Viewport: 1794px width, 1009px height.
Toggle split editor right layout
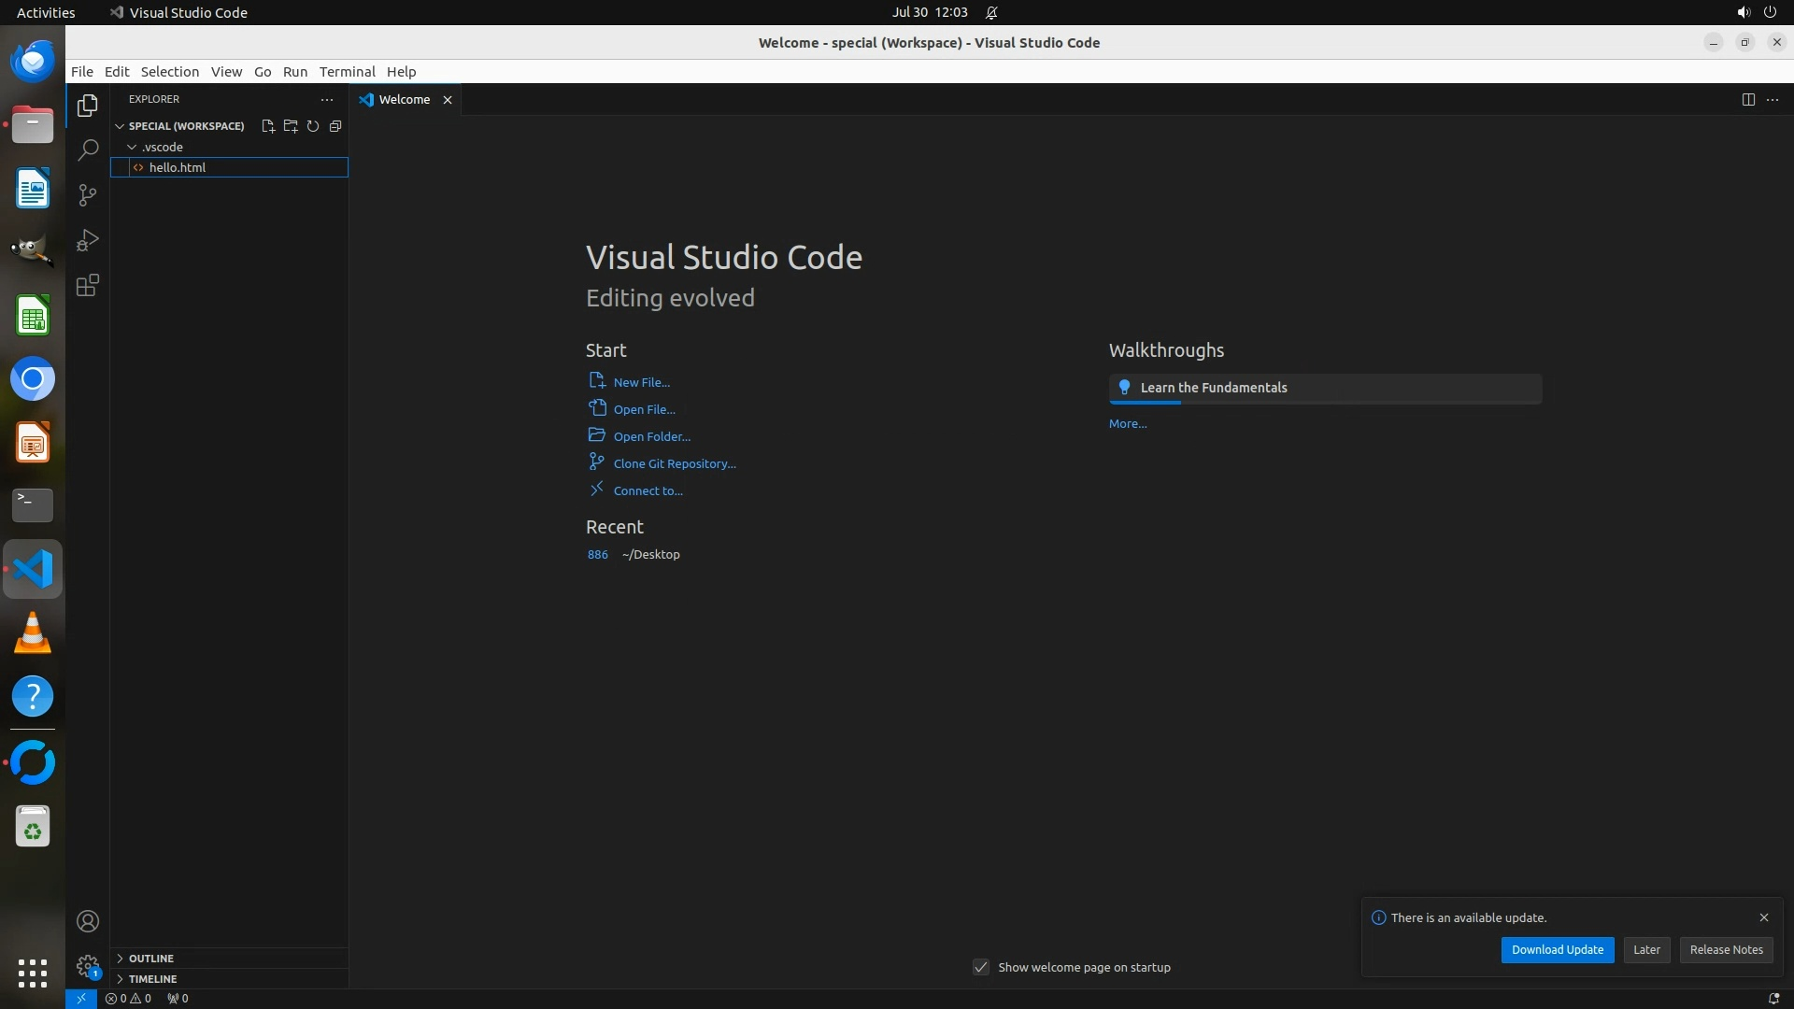tap(1748, 100)
